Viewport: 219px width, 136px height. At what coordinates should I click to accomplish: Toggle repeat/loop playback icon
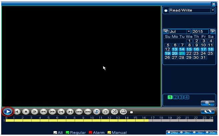96,112
